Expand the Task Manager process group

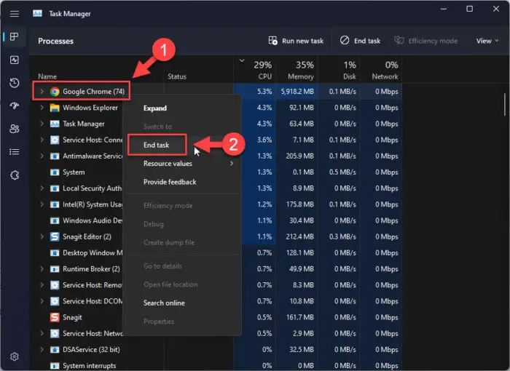pos(42,124)
